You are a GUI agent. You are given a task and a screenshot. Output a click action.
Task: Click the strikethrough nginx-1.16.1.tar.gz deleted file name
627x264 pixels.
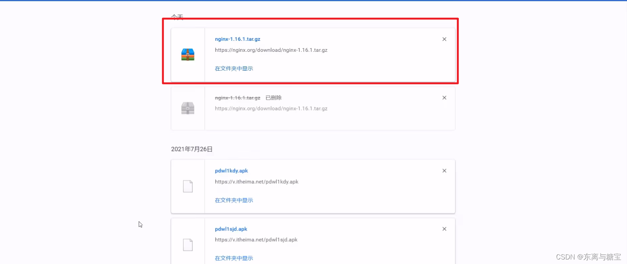237,98
